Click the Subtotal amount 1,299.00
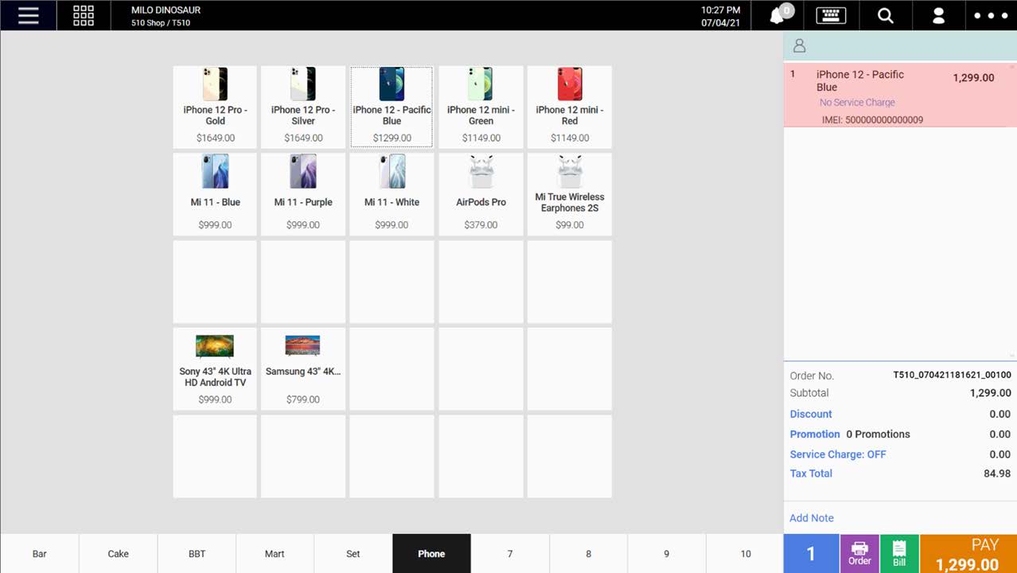 990,393
